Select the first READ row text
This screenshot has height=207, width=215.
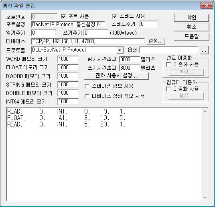[x=66, y=111]
